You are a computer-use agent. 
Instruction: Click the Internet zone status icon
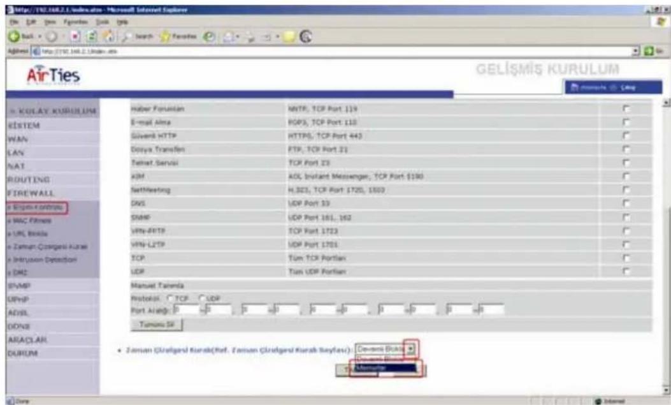click(x=599, y=402)
